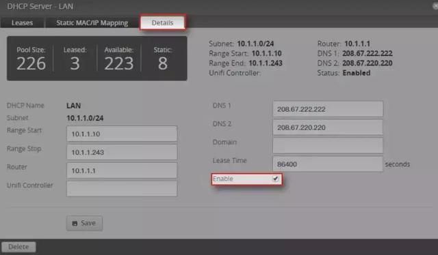
Task: Click the empty Domain input field
Action: click(x=328, y=146)
